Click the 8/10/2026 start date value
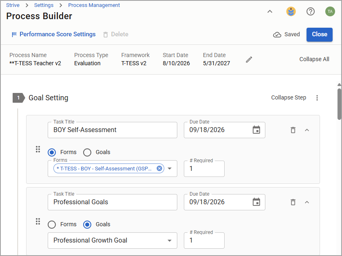The width and height of the screenshot is (342, 256). (x=176, y=63)
